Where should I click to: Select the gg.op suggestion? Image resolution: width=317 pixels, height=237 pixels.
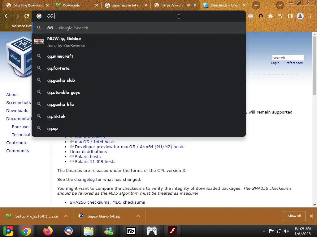click(139, 128)
